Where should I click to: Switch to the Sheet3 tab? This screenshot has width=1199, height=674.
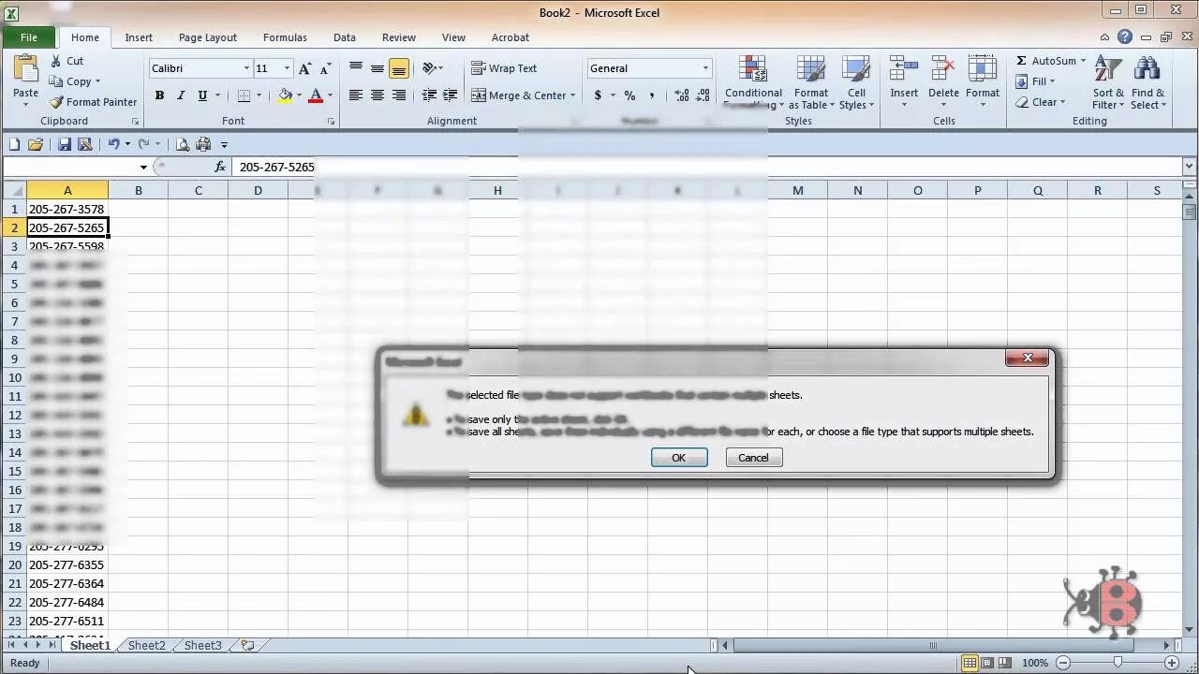[203, 645]
